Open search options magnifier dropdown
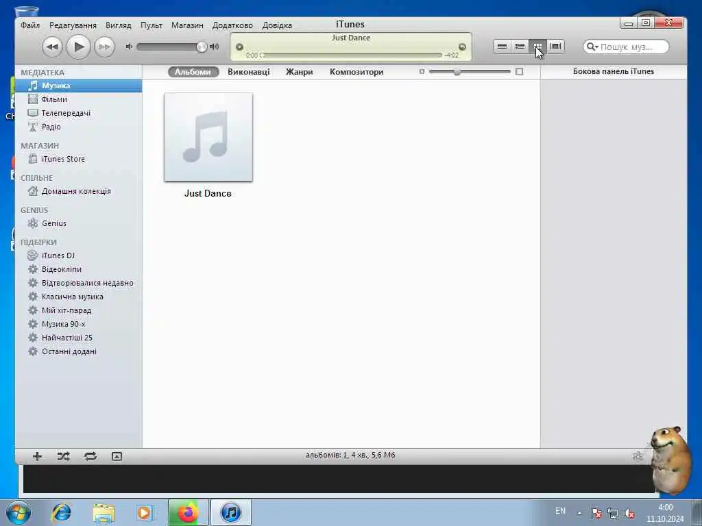This screenshot has width=702, height=526. pyautogui.click(x=592, y=47)
